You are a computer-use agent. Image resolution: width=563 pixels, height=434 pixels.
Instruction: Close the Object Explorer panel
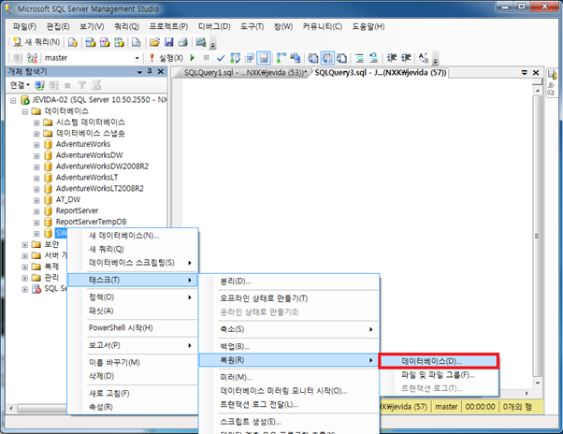tap(161, 71)
